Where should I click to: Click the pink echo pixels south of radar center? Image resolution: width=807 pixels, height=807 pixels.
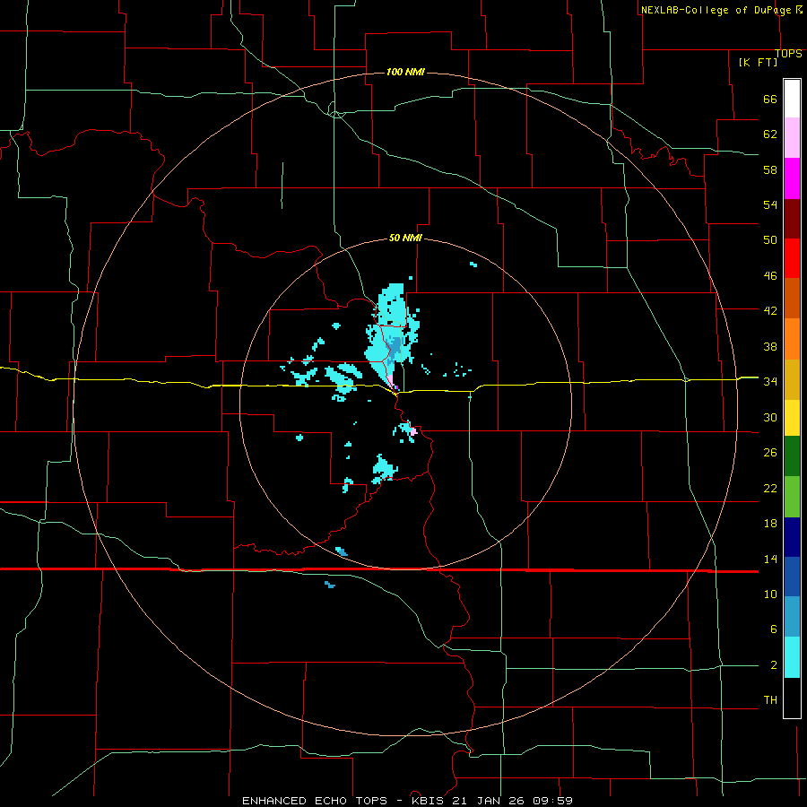tap(413, 431)
